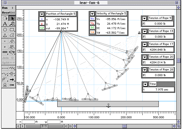Open dropdown on Velocity of Rectangle 5 meter
Image resolution: width=184 pixels, height=131 pixels.
point(92,14)
